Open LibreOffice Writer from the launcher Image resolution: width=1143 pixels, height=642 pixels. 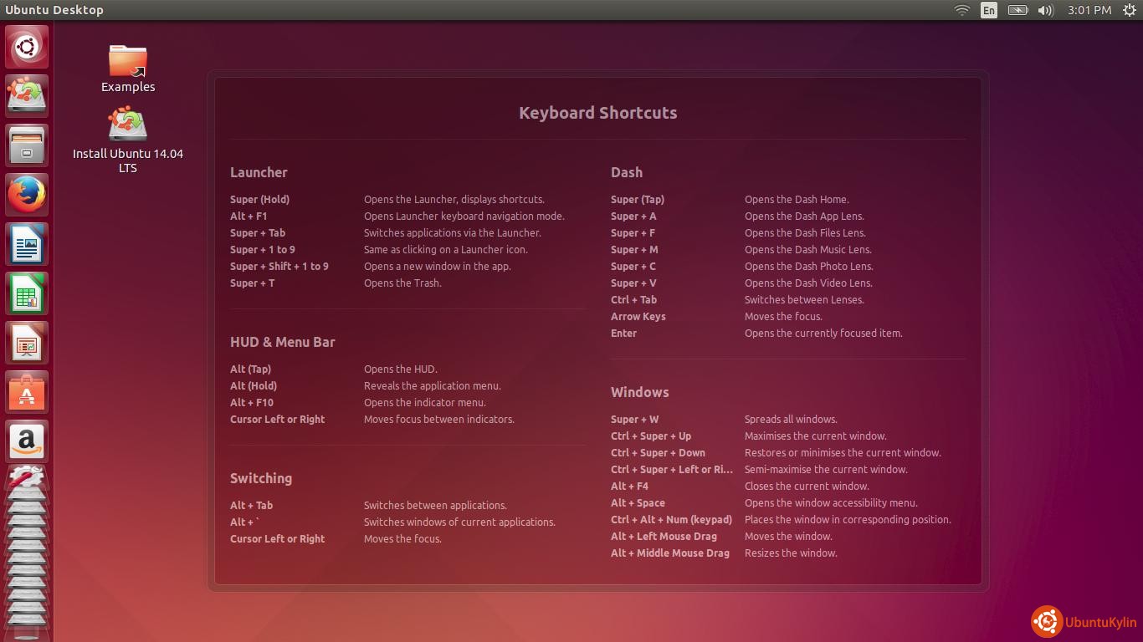click(x=27, y=244)
